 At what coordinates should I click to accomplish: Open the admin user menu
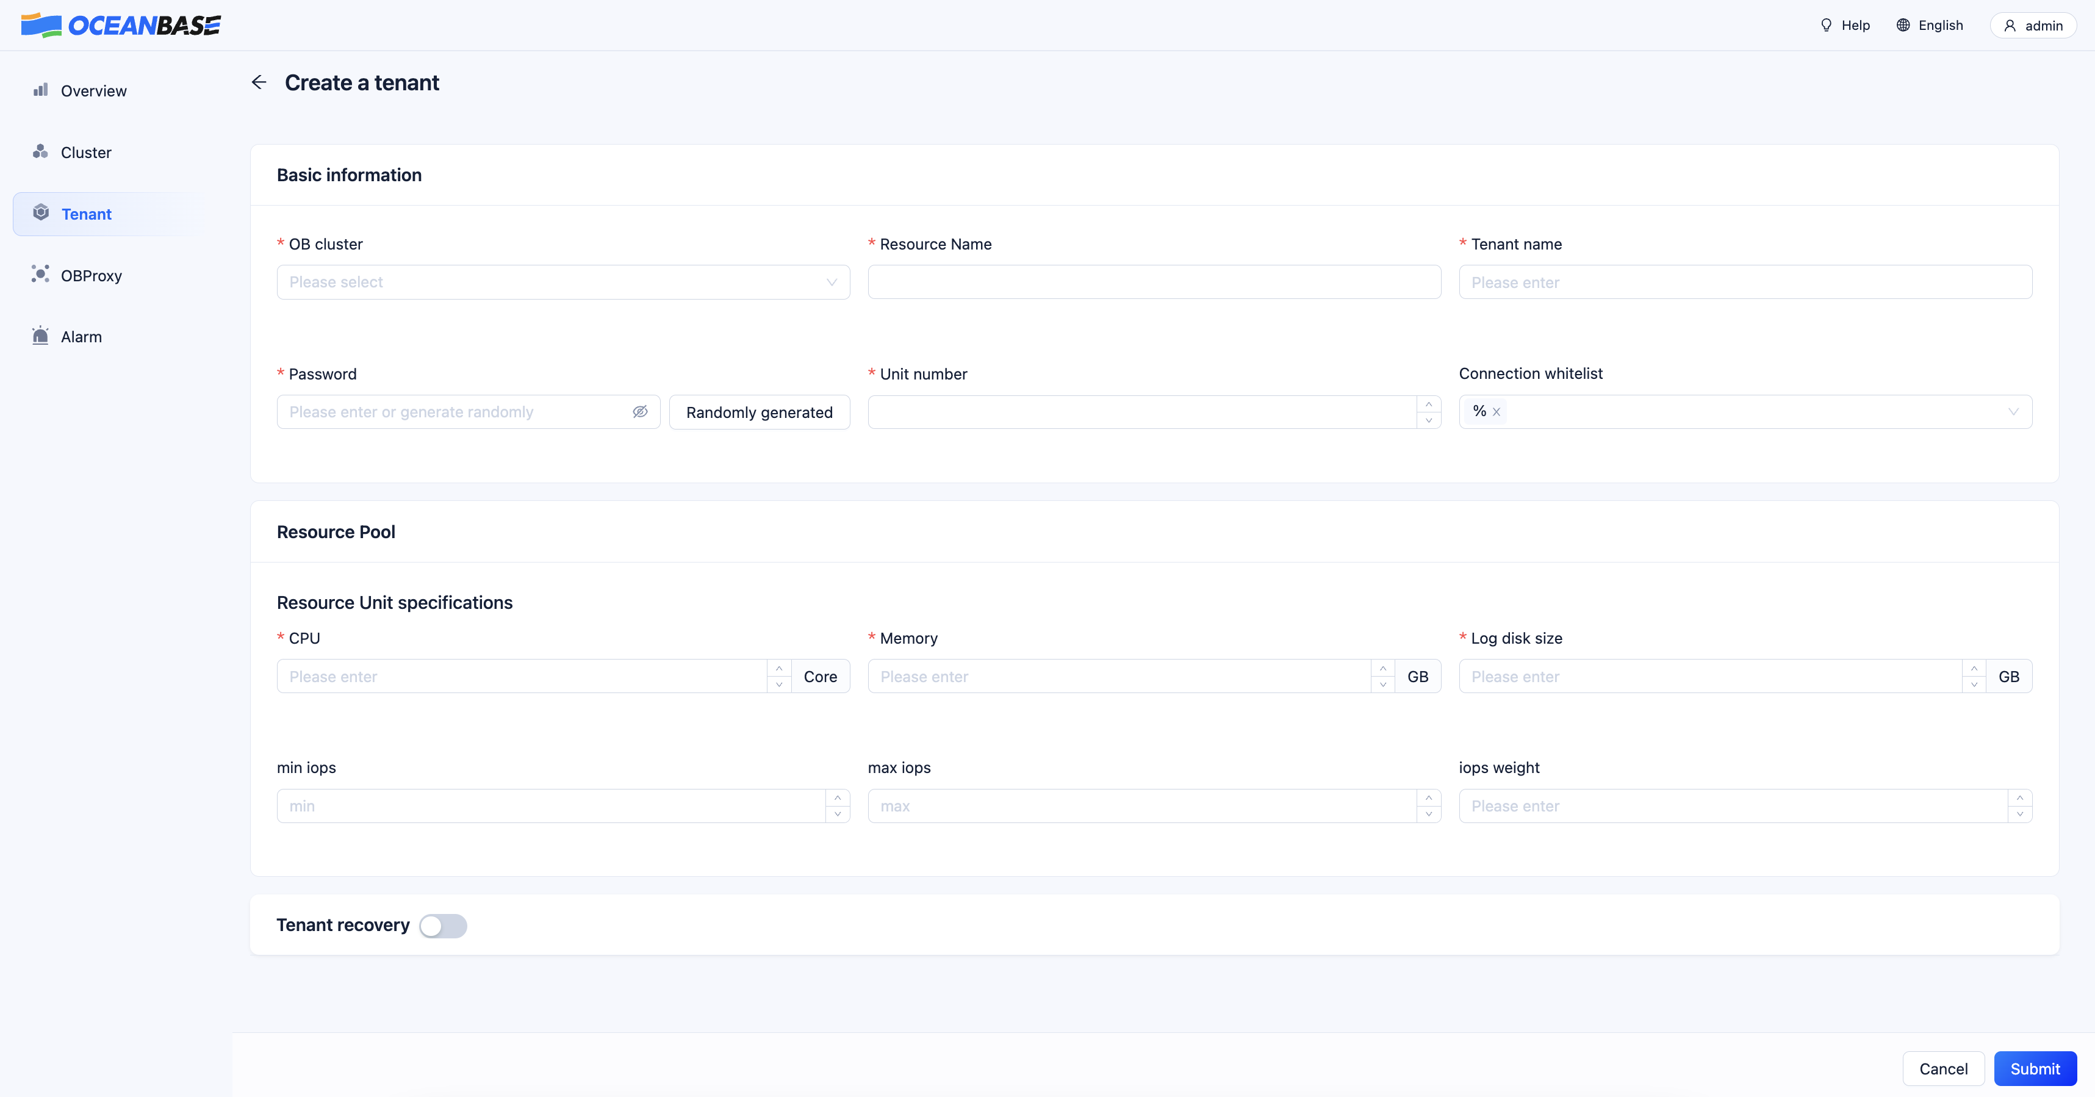[2033, 25]
